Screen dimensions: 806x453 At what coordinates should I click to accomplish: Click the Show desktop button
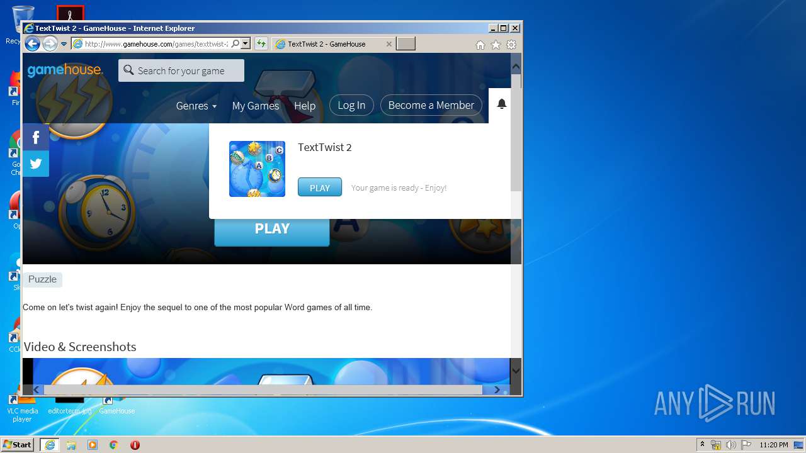(799, 445)
